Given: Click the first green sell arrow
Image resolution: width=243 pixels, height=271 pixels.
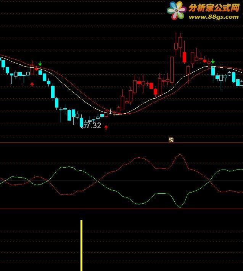Looking at the screenshot, I should click(40, 64).
